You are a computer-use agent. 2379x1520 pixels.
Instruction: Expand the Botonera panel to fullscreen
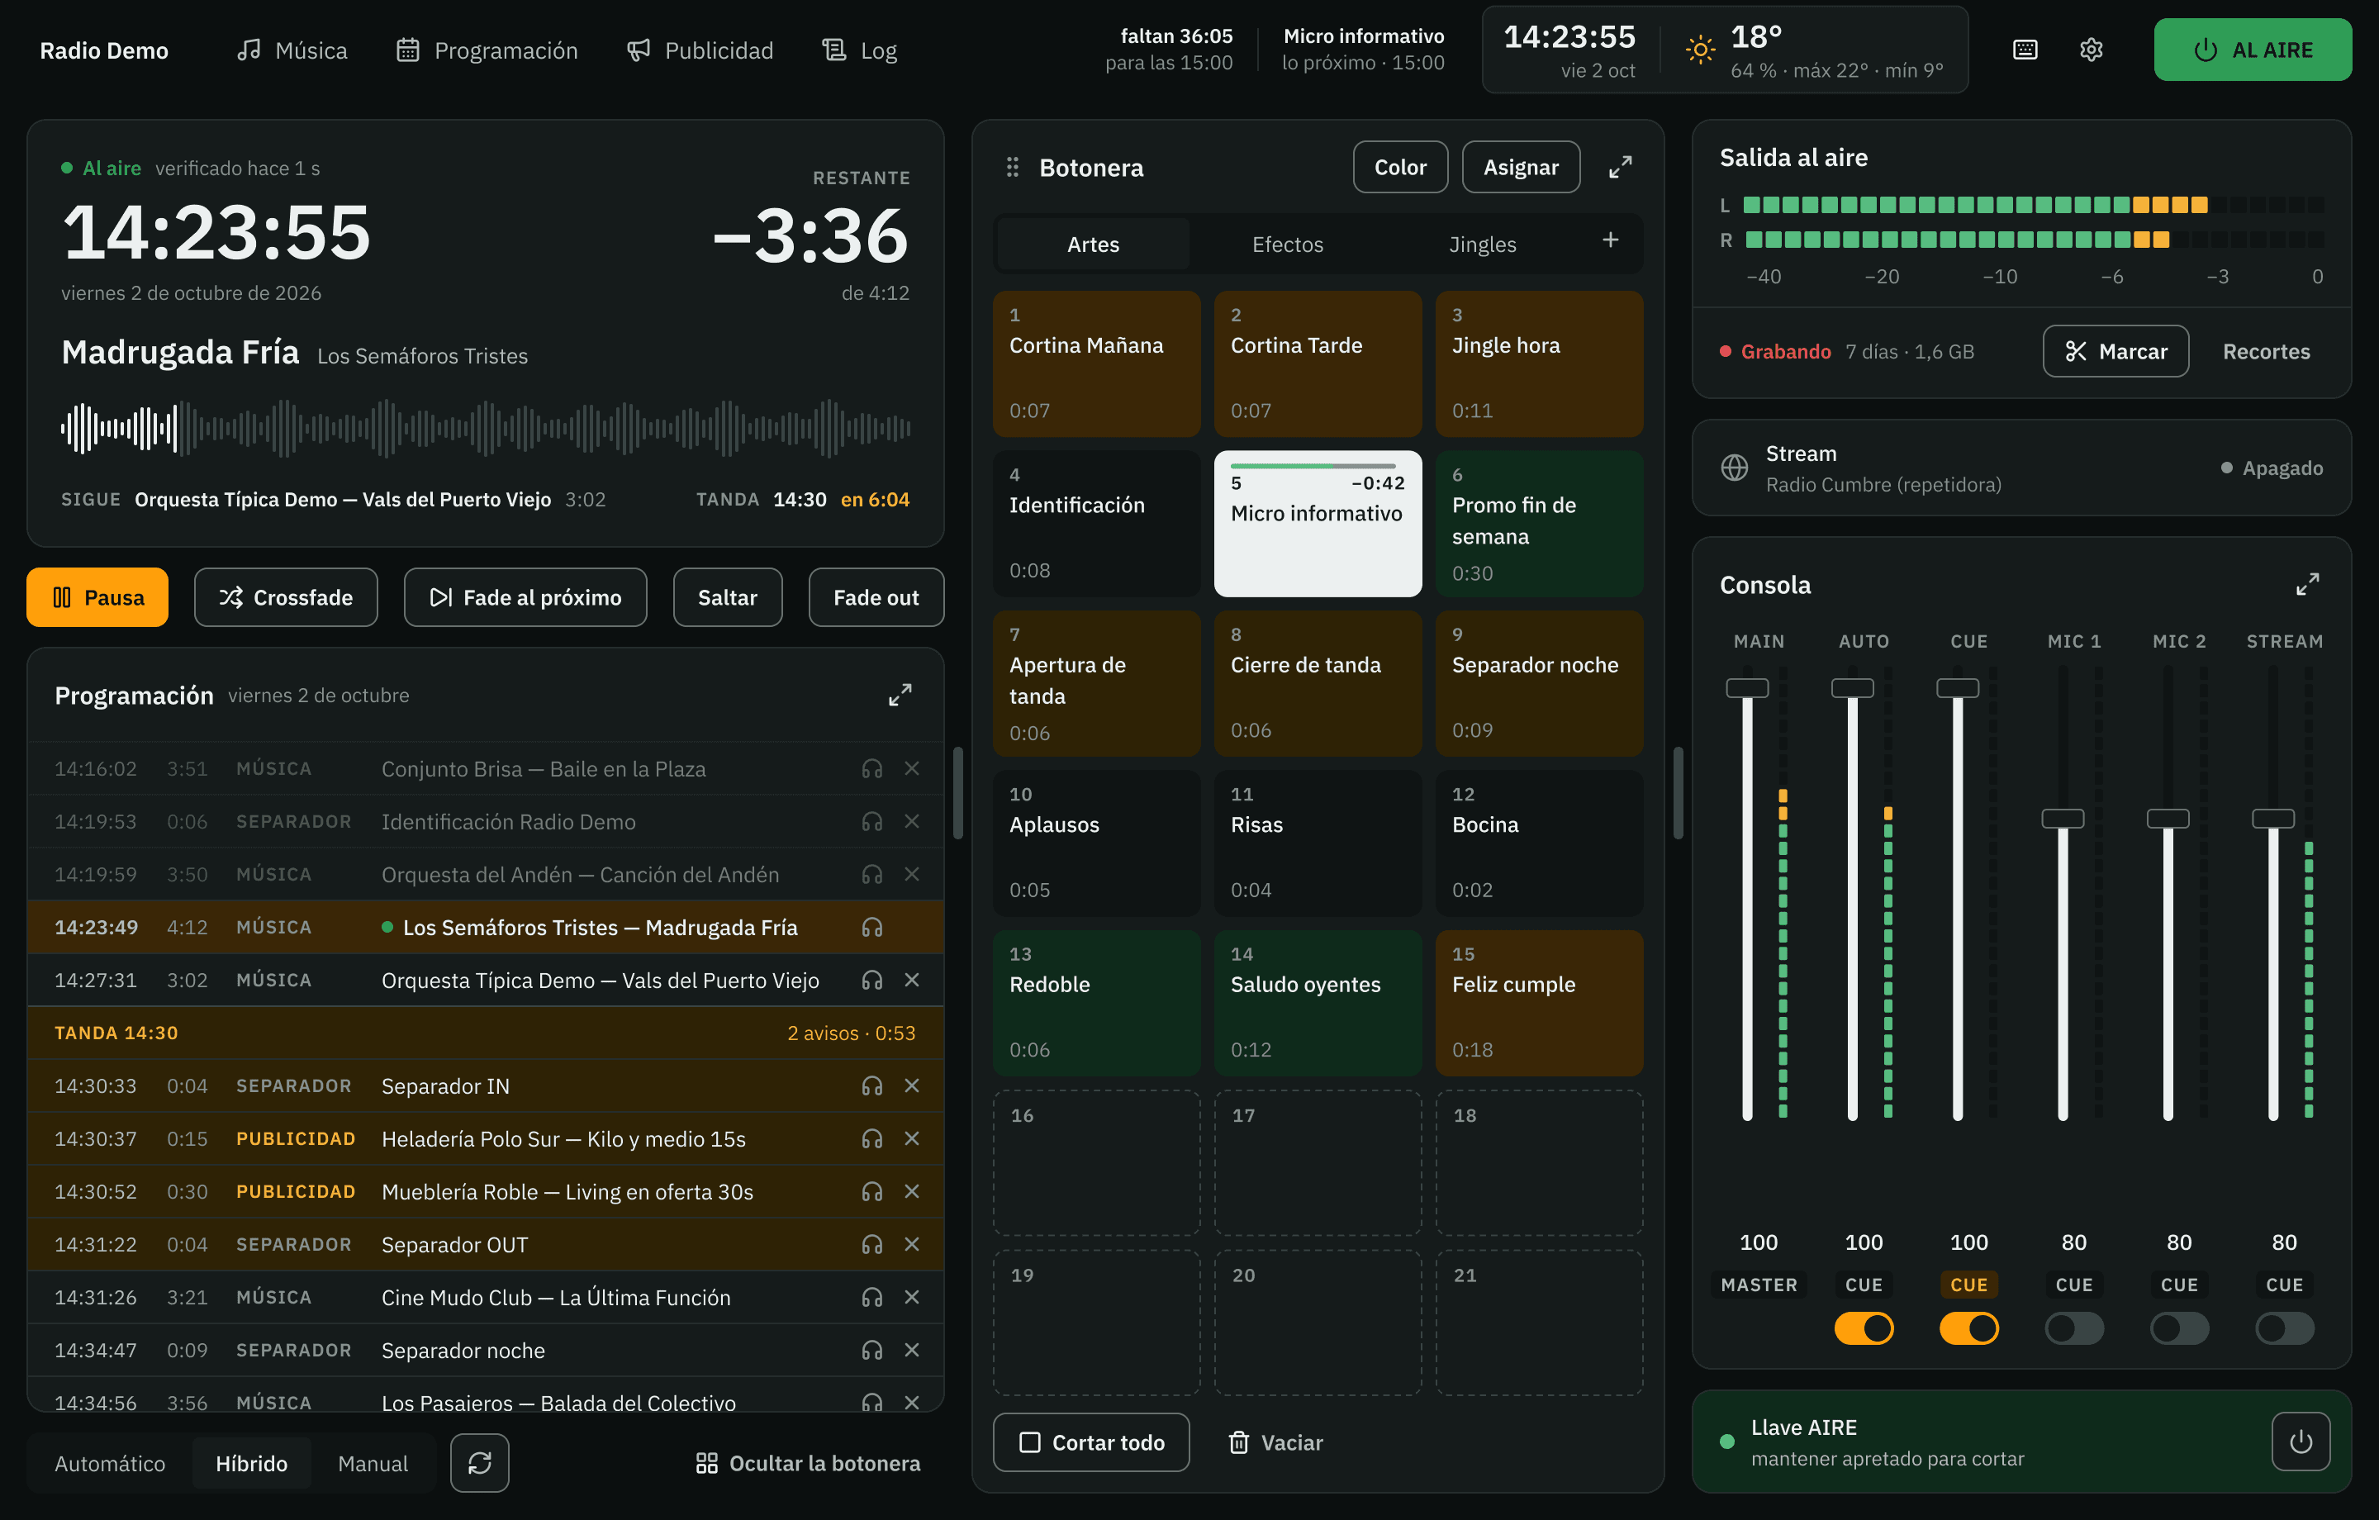[1619, 167]
